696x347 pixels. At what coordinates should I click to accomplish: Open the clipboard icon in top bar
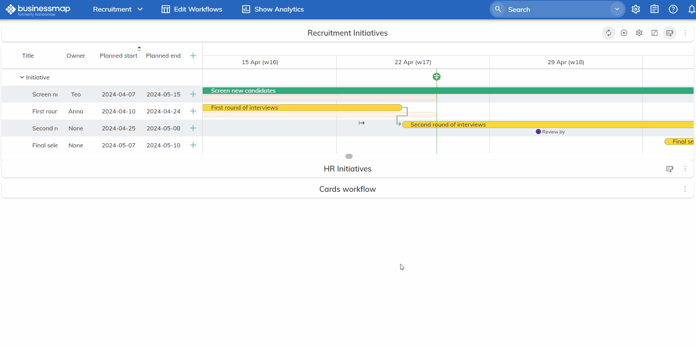click(655, 9)
